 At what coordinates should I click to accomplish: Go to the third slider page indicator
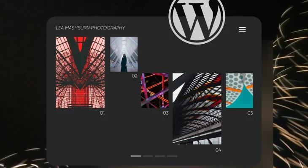tap(160, 156)
